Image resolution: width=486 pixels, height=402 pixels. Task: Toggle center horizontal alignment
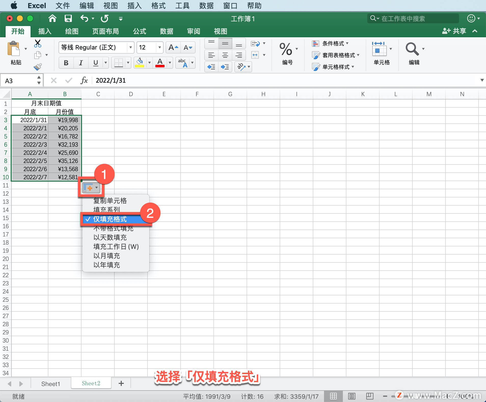tap(225, 55)
